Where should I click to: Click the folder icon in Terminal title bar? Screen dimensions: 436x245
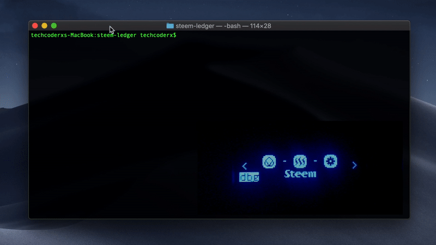tap(170, 26)
